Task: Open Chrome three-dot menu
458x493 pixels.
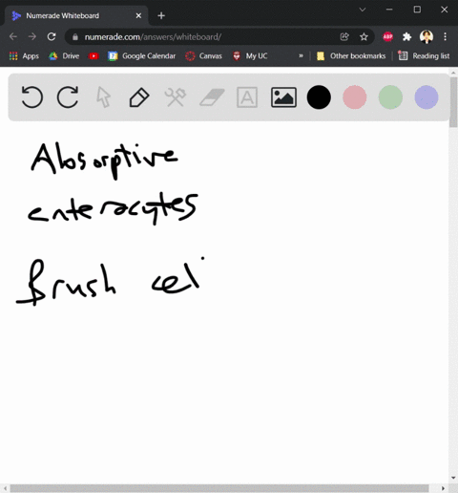Action: (446, 37)
